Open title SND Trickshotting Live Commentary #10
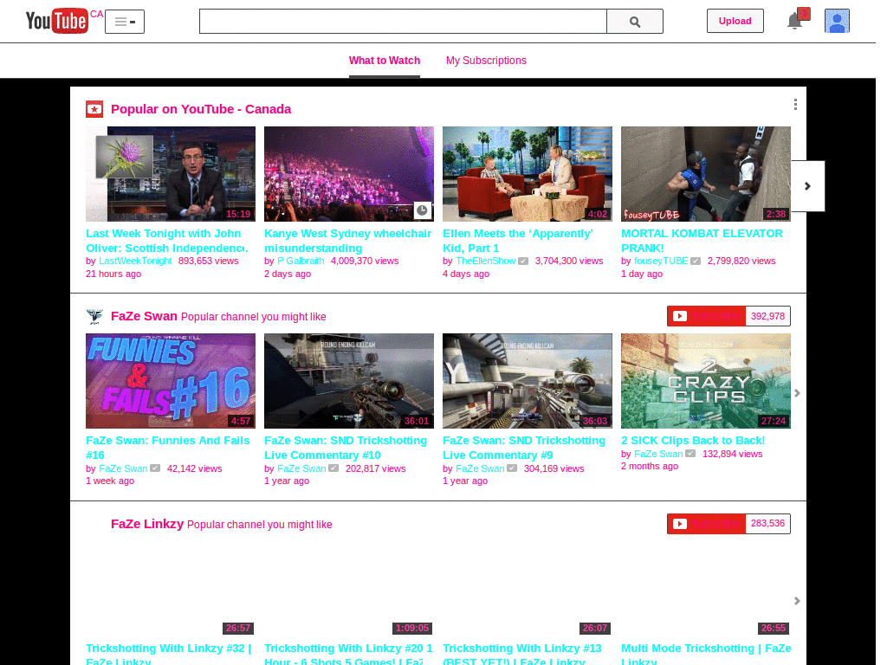Screen dimensions: 887x665 346,448
